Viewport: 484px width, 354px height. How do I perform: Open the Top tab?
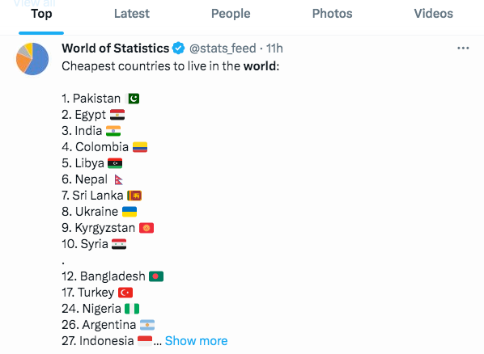tap(41, 14)
